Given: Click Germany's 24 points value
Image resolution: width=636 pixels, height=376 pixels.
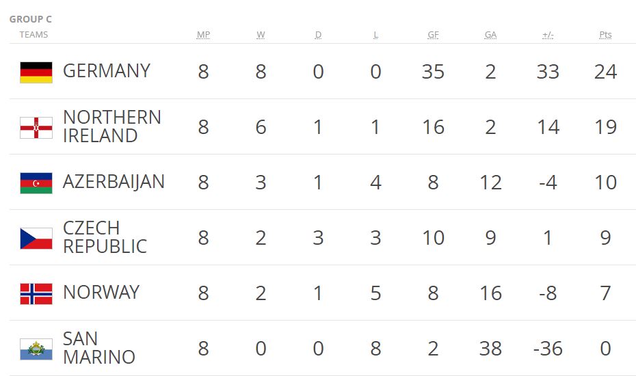Looking at the screenshot, I should click(606, 72).
